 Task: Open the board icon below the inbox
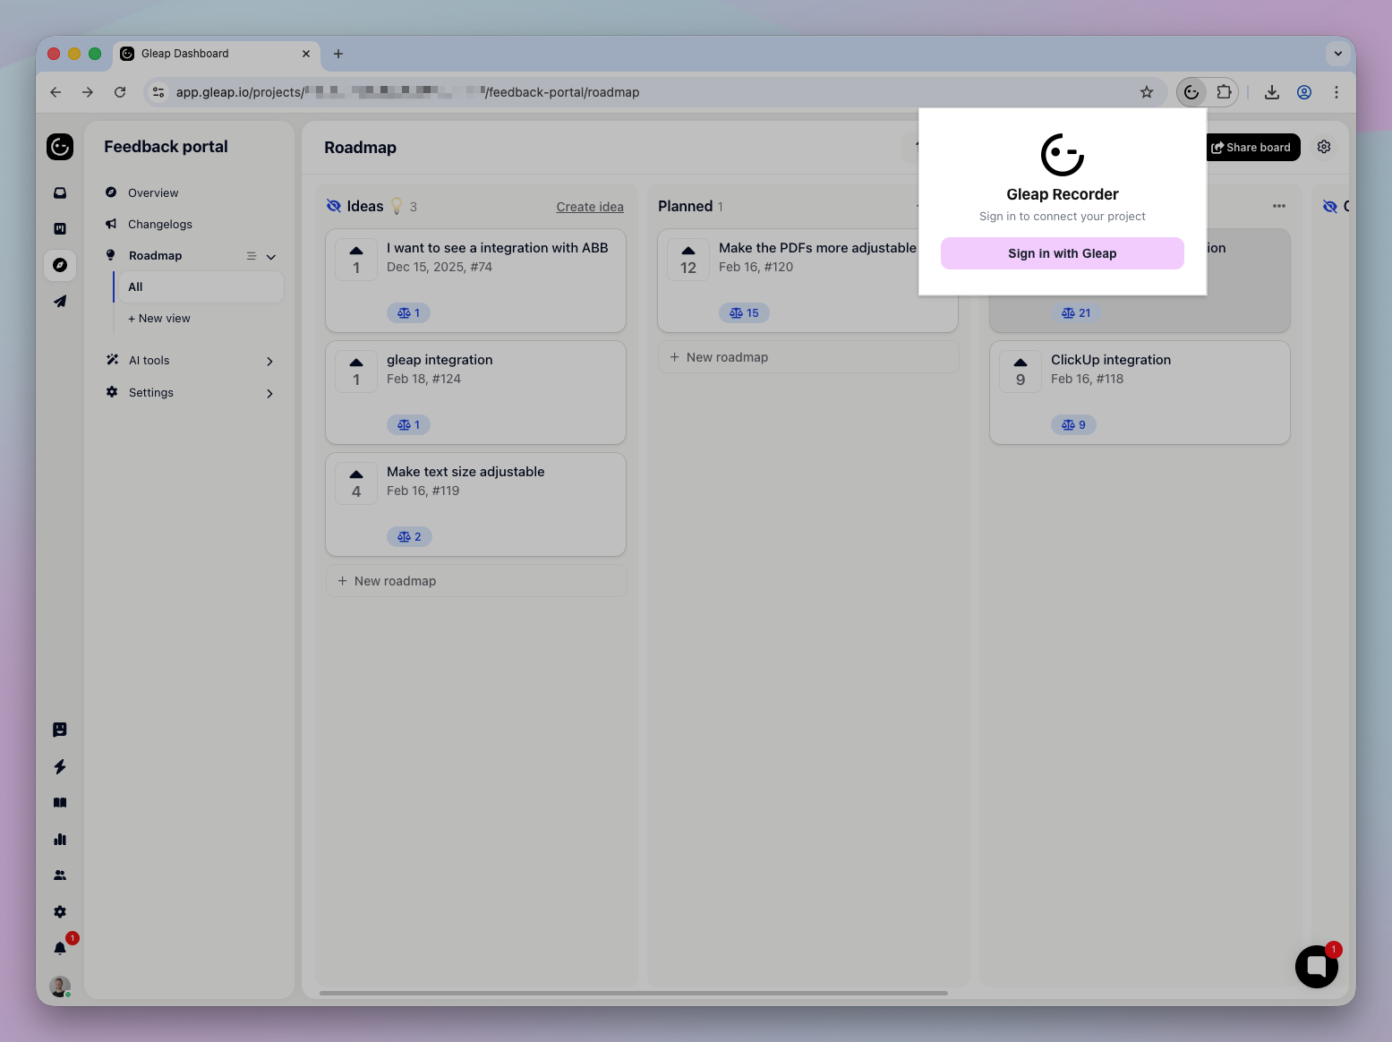pos(60,228)
